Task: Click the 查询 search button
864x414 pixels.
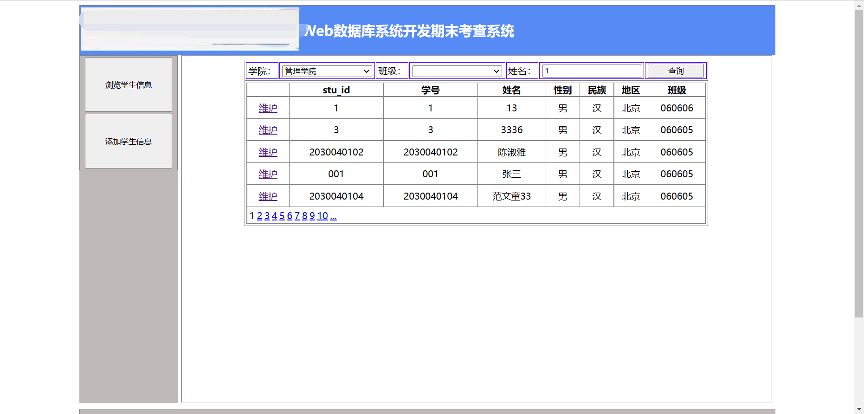Action: click(x=676, y=71)
